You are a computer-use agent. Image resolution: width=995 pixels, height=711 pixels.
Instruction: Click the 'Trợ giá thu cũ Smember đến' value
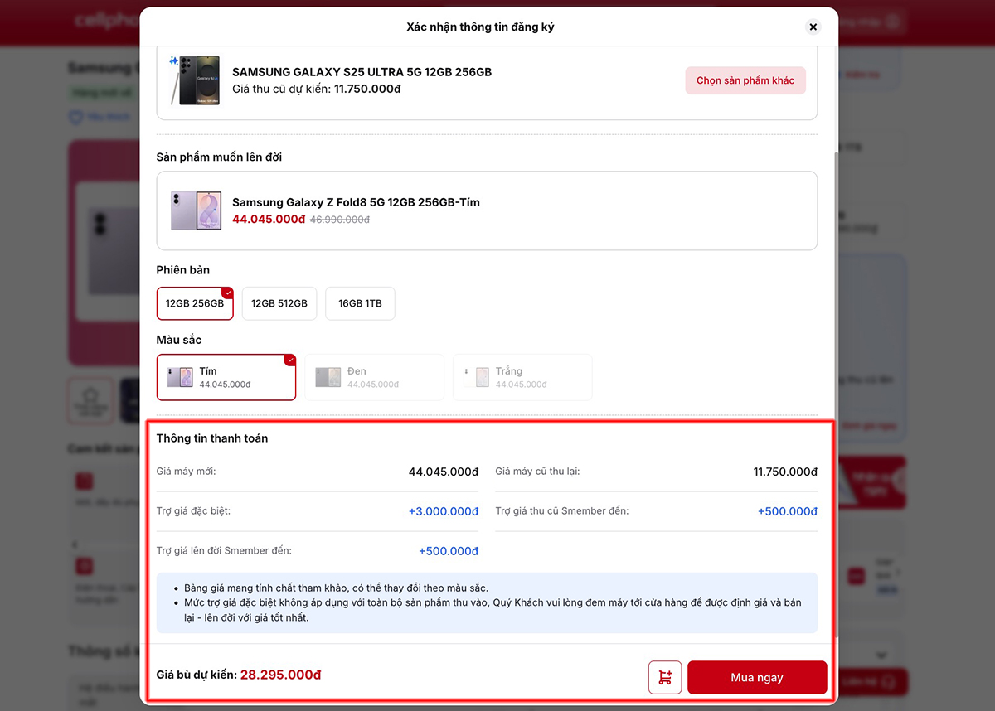pos(788,511)
